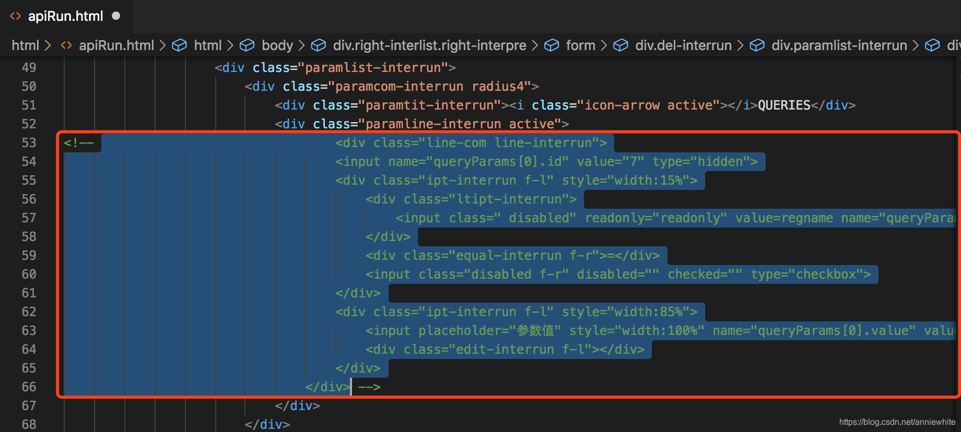The height and width of the screenshot is (432, 961).
Task: Click "edit-interrun f-l" on line 64
Action: click(520, 349)
